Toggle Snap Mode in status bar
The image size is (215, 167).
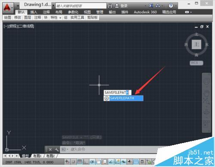(73, 162)
